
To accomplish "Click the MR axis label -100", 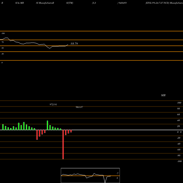I will click(x=179, y=161).
